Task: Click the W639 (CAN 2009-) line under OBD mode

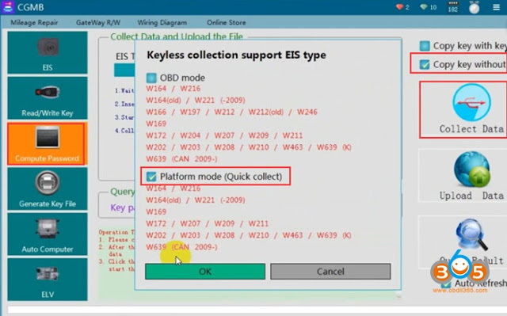Action: 181,159
